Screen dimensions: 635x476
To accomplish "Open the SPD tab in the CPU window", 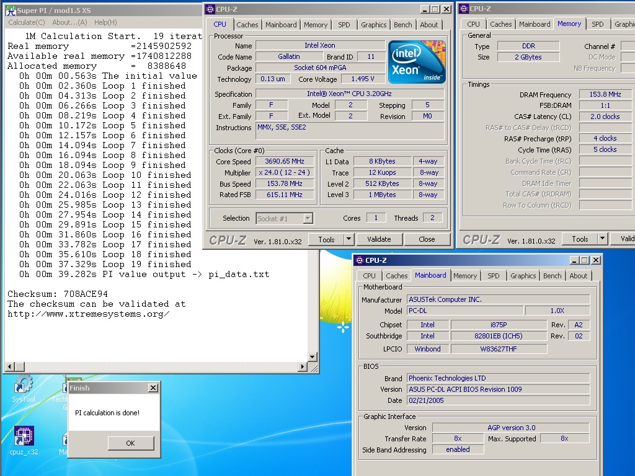I will (344, 25).
